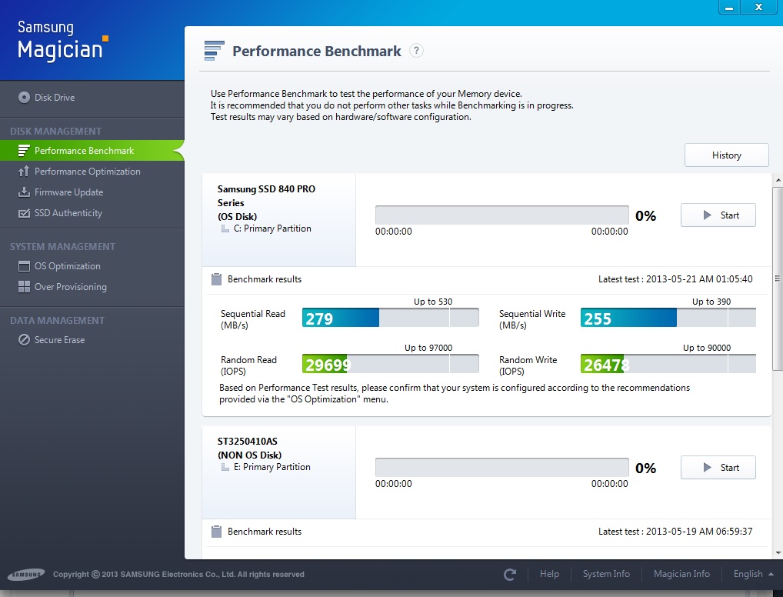Click the help question mark beside Performance Benchmark
The image size is (783, 597).
416,51
